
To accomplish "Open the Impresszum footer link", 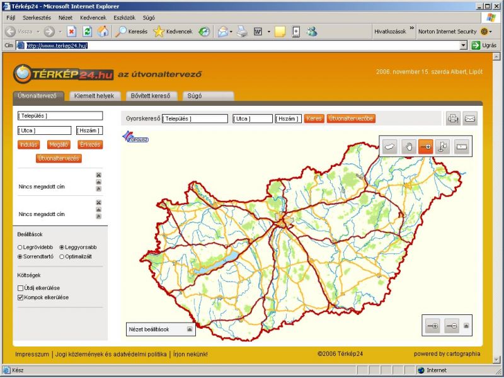I will coord(32,354).
